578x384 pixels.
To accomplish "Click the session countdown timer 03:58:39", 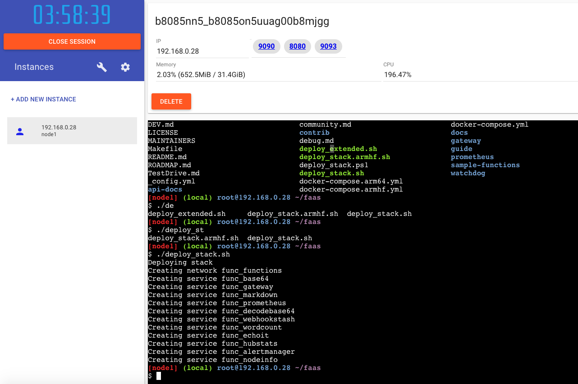I will [x=72, y=15].
